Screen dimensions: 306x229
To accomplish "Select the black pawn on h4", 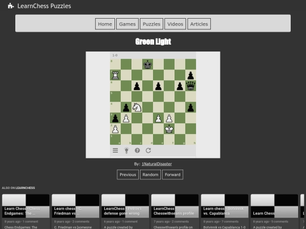I will pyautogui.click(x=190, y=107).
